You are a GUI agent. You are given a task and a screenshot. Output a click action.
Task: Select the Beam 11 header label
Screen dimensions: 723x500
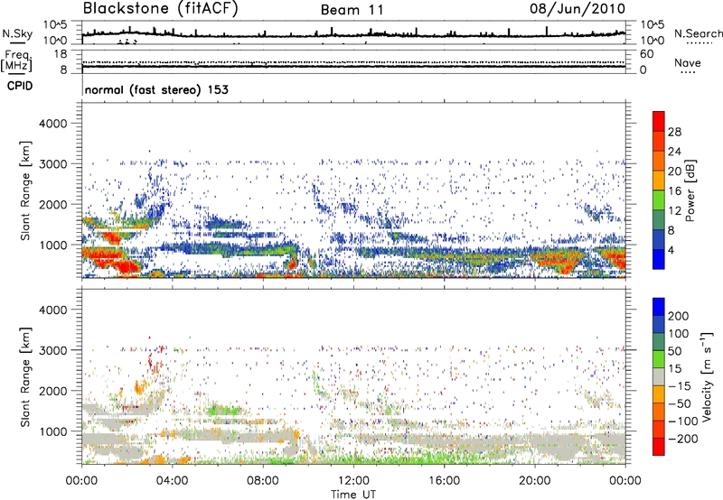352,10
